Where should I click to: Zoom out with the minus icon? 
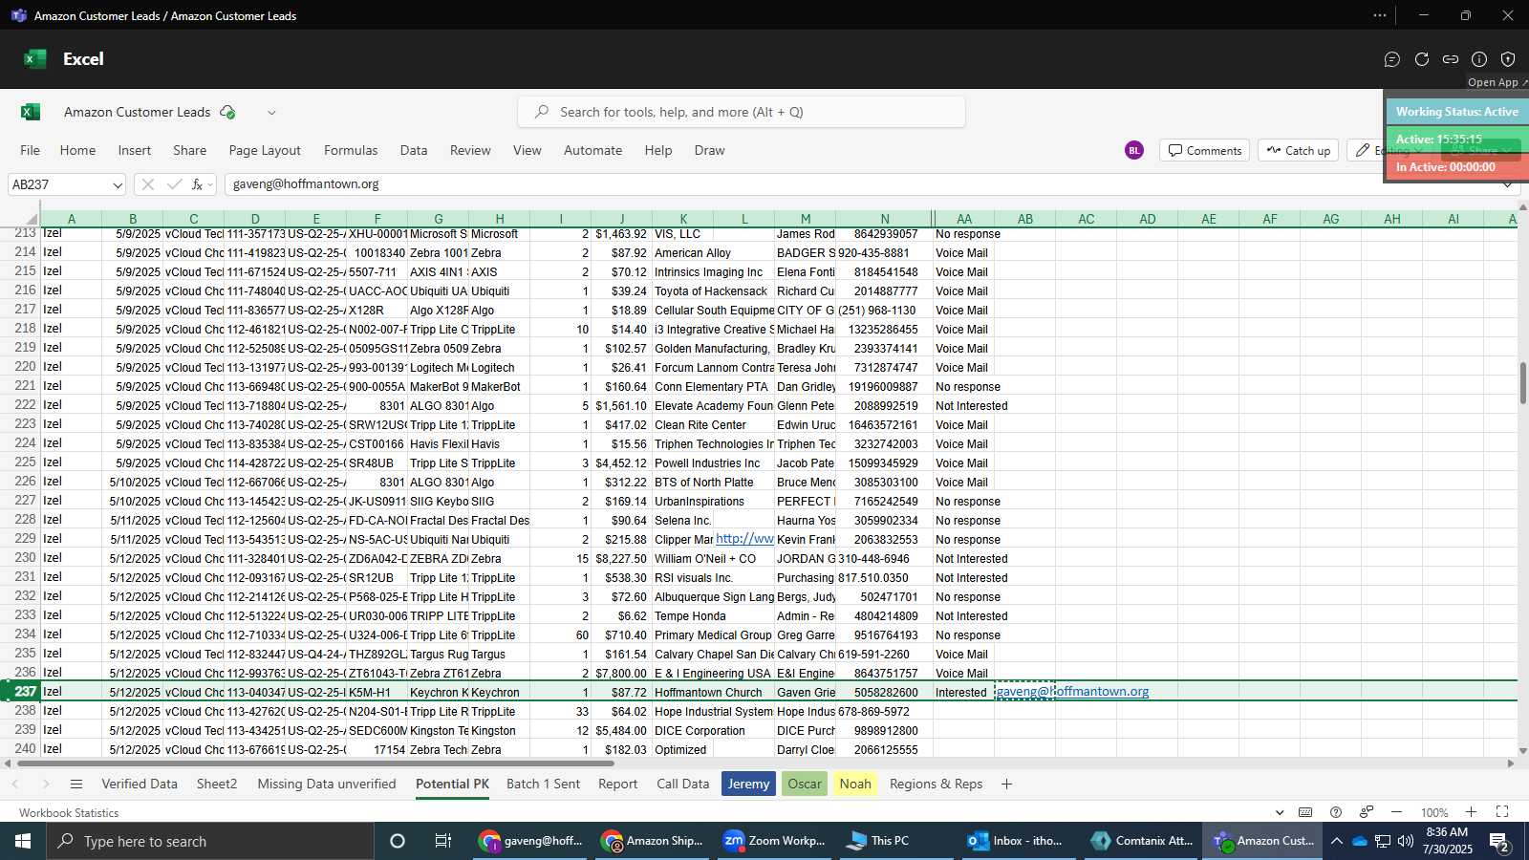point(1396,812)
